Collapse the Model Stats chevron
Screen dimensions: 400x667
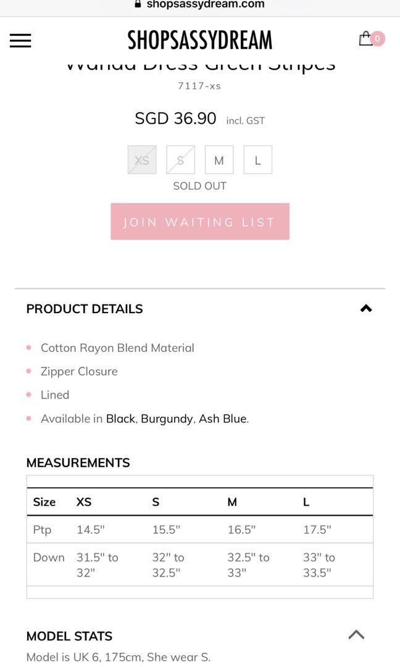click(x=356, y=635)
